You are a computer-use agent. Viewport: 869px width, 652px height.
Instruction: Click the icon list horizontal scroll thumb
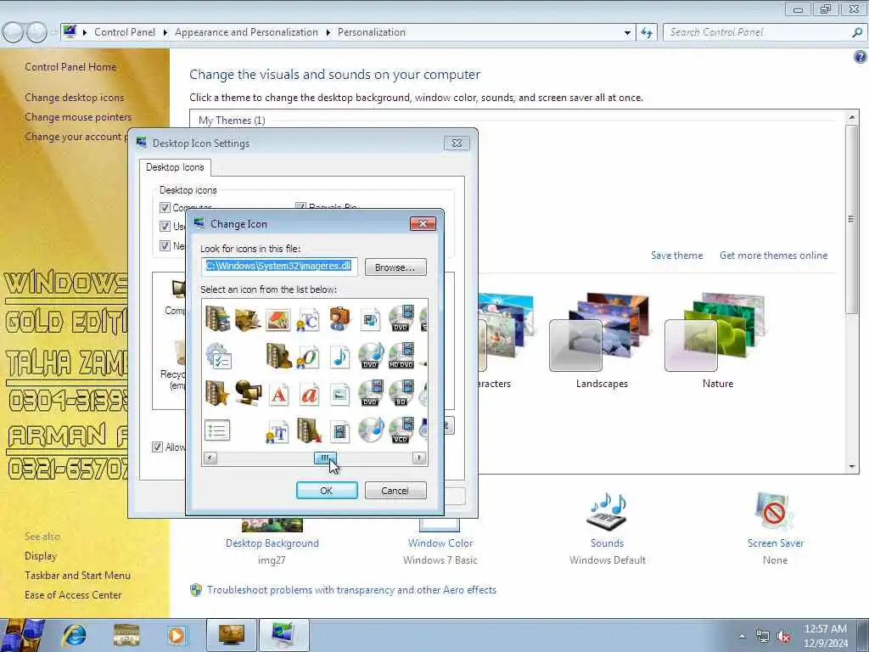[x=325, y=458]
